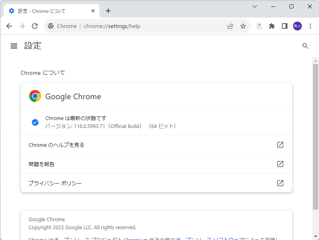This screenshot has width=319, height=240.
Task: Expand the tab search dropdown arrow
Action: pyautogui.click(x=255, y=6)
